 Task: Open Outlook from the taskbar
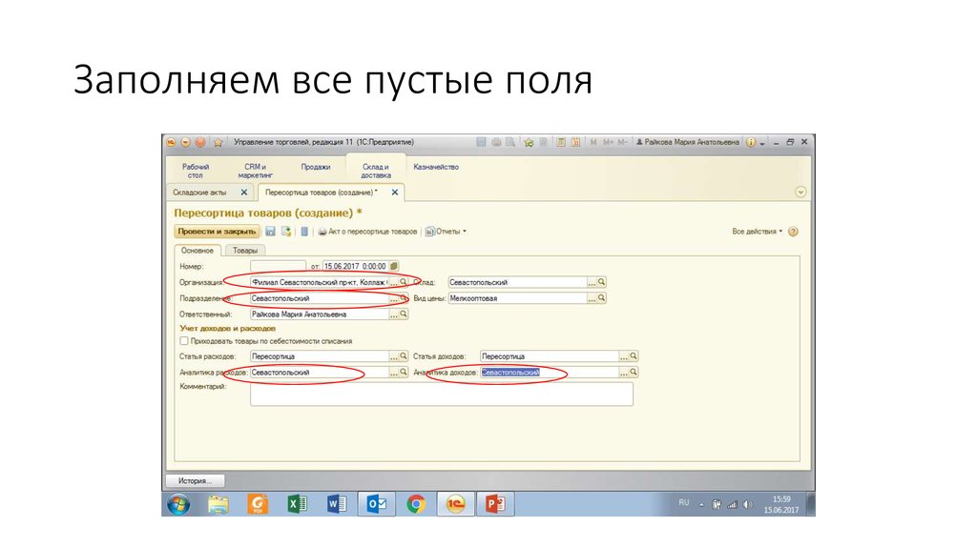click(x=376, y=504)
